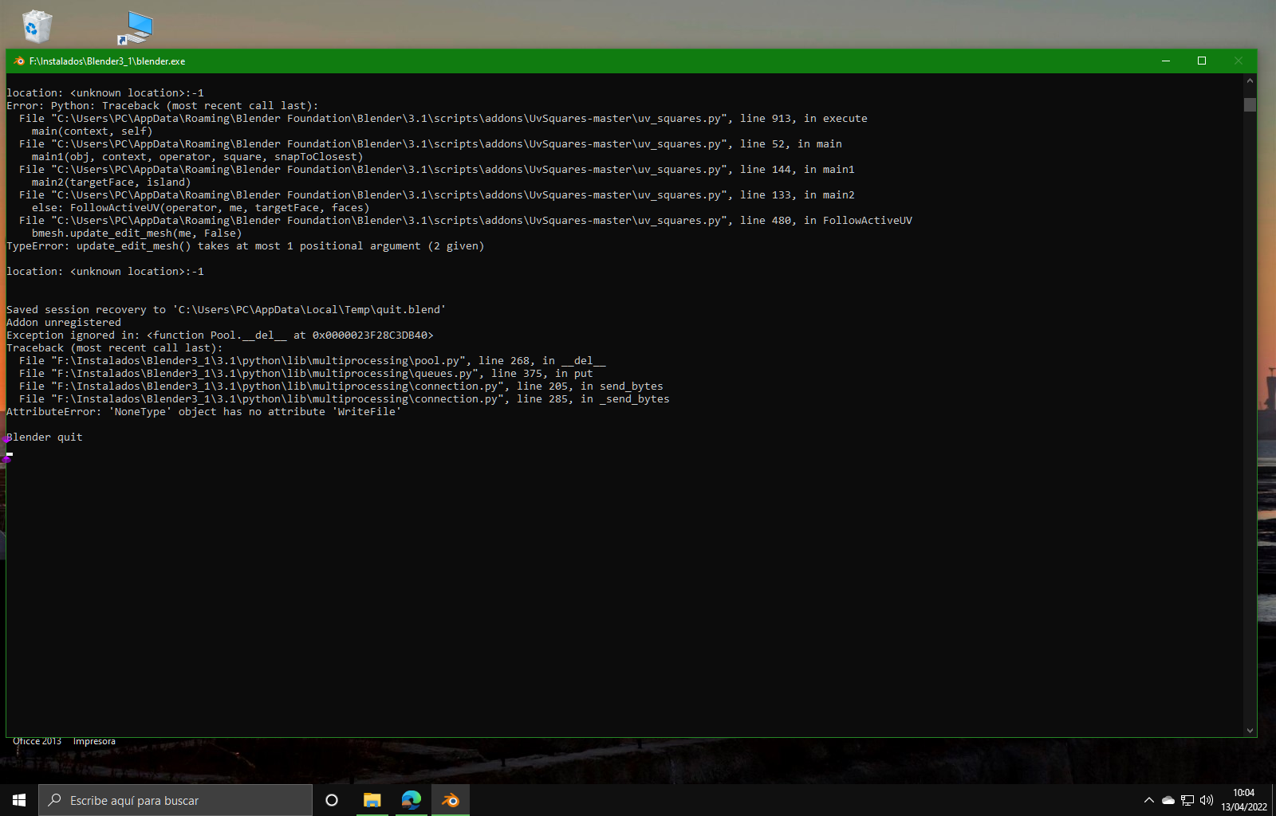The width and height of the screenshot is (1276, 816).
Task: Click the "Blender quit" line
Action: (x=45, y=437)
